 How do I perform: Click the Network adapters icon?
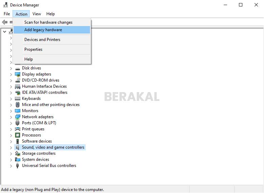click(x=18, y=117)
